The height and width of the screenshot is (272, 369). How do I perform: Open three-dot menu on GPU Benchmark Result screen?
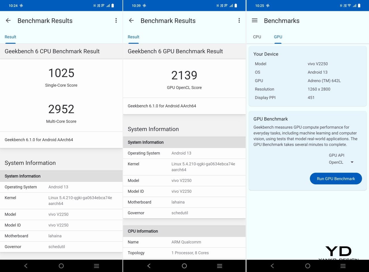(x=239, y=20)
